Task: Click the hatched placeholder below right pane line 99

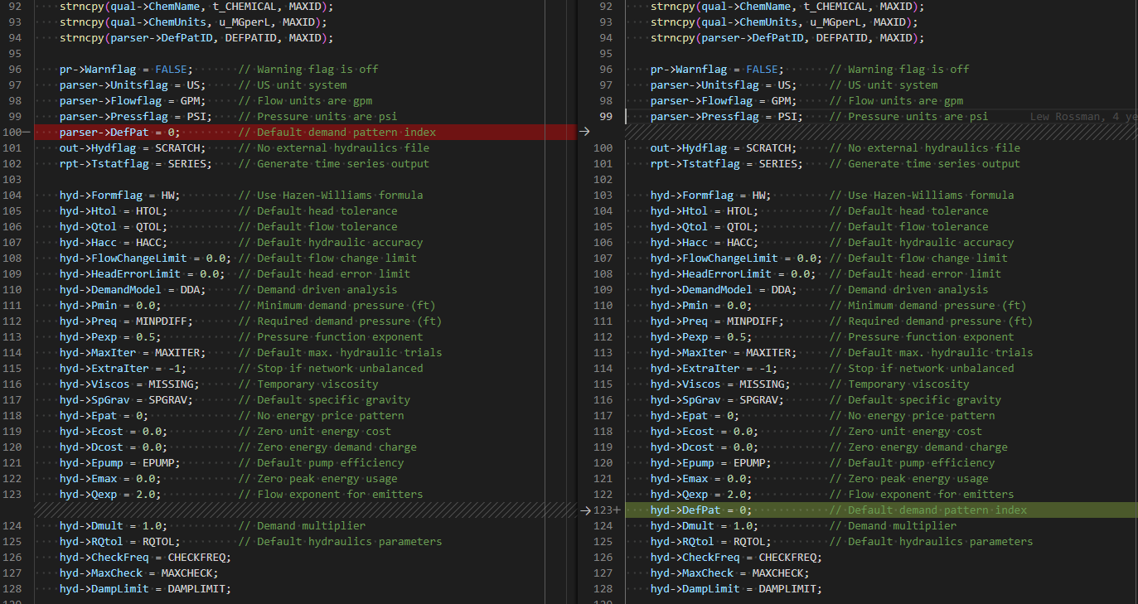Action: coord(881,133)
